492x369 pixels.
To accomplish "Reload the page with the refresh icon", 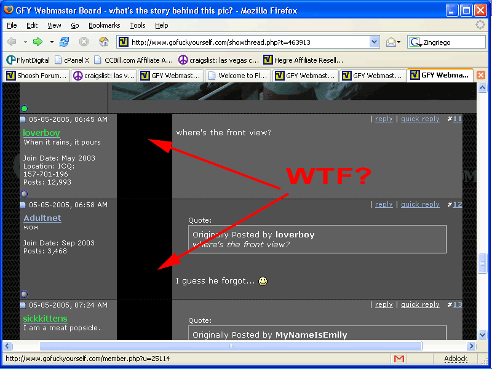I will (65, 42).
